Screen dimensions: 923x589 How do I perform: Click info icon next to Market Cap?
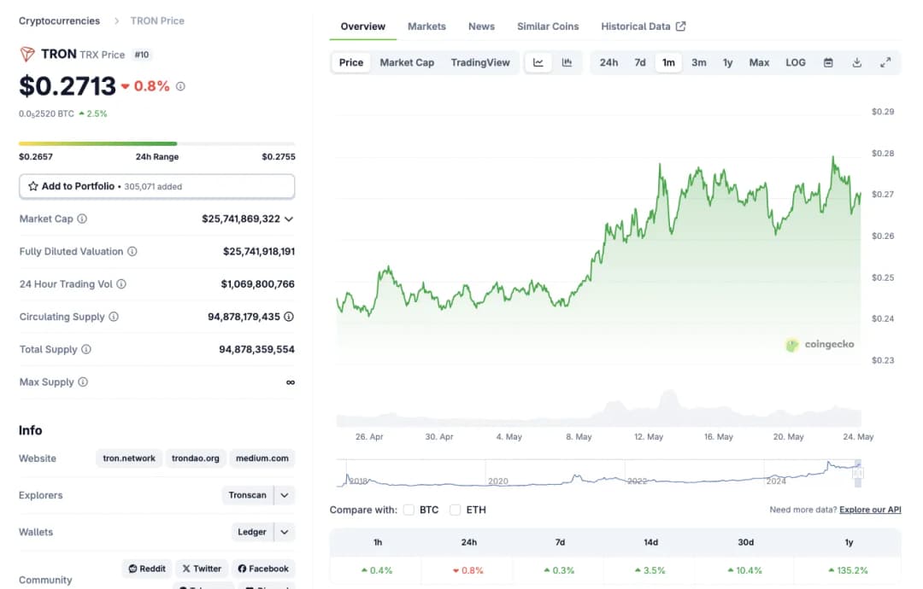click(82, 219)
